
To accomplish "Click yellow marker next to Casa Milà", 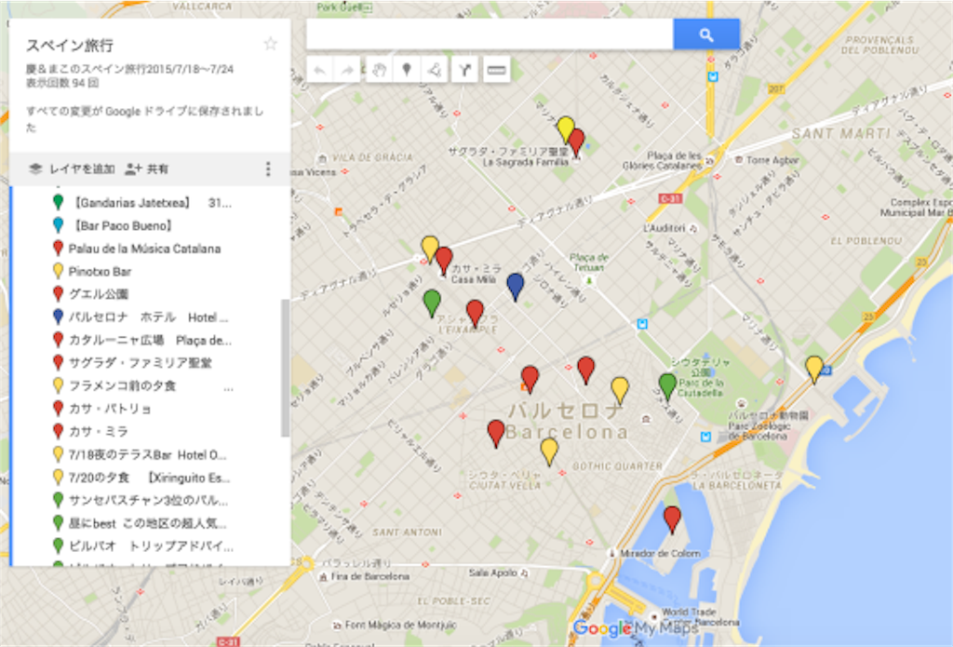I will point(430,249).
